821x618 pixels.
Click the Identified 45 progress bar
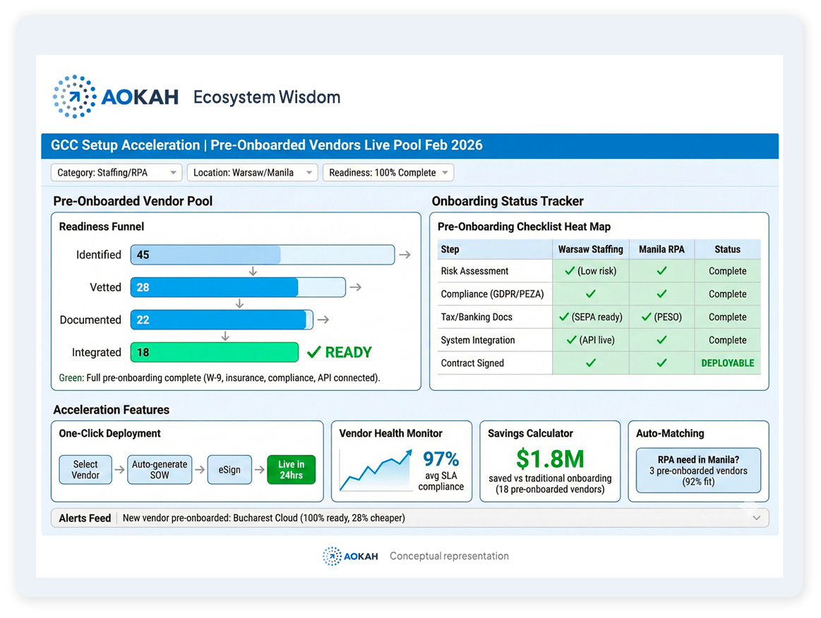[x=263, y=255]
